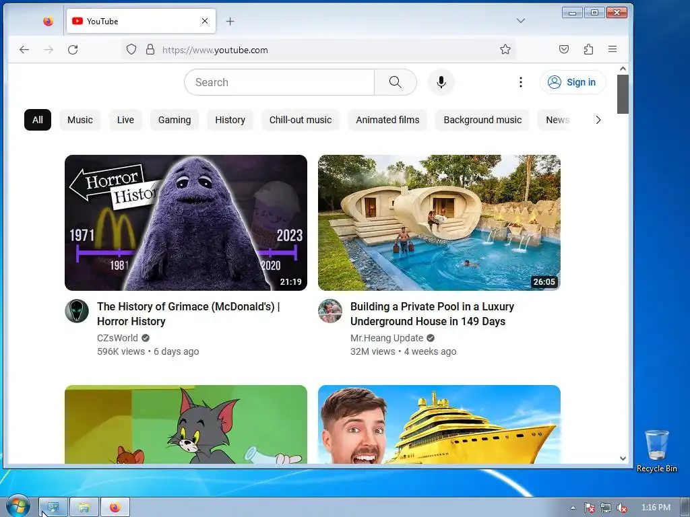Select the Chill-out music chip
Viewport: 690px width, 517px height.
(301, 120)
